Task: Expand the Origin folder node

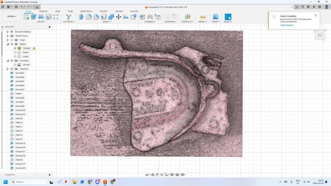Action: click(7, 40)
